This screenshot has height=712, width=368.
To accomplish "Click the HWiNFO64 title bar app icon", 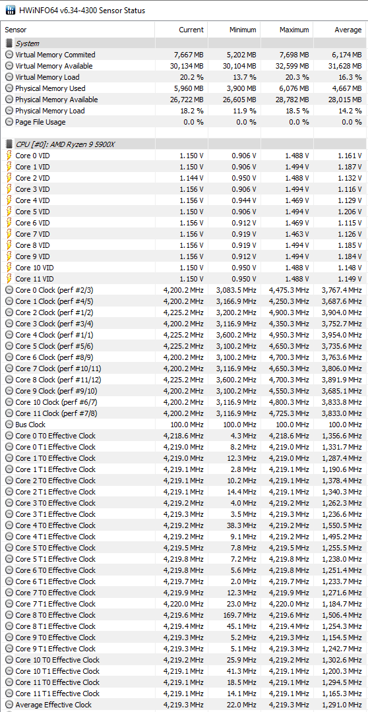I will 9,10.
